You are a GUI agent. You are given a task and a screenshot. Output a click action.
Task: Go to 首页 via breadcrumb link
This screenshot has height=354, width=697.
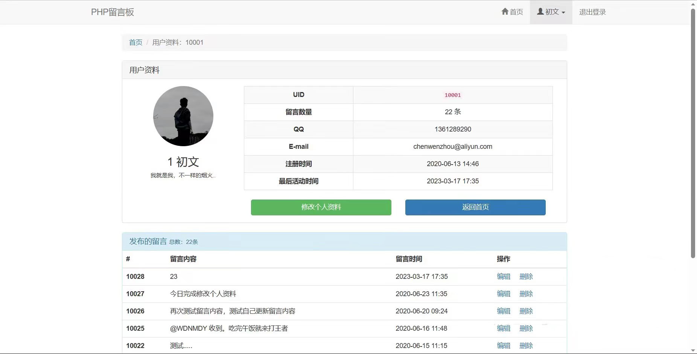(x=135, y=42)
